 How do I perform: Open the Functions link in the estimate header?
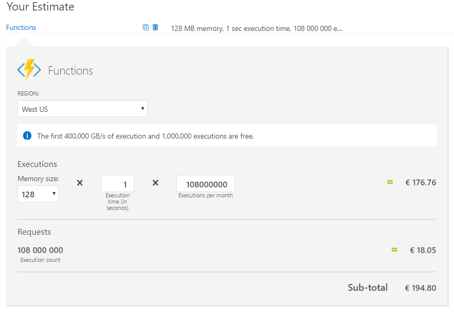coord(21,27)
